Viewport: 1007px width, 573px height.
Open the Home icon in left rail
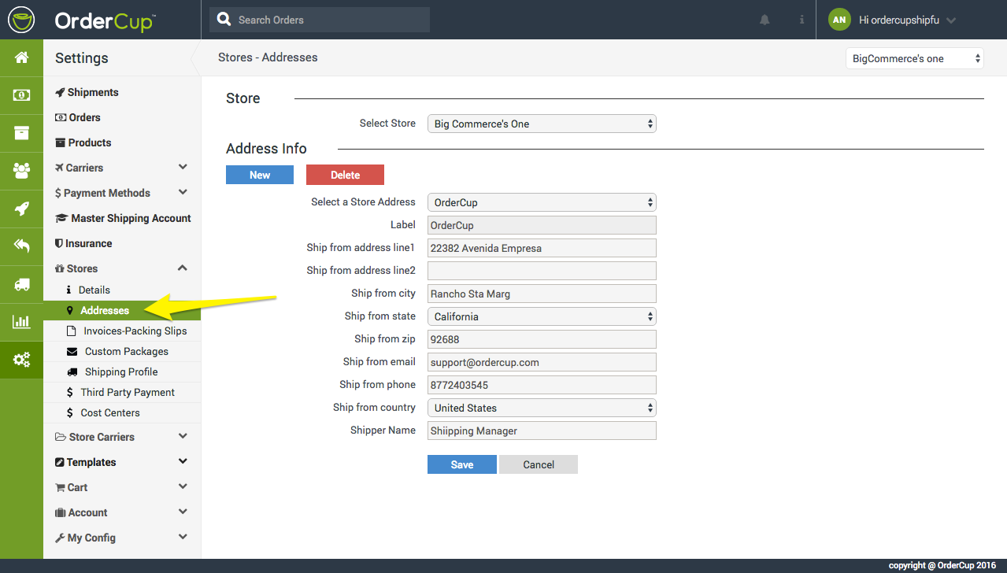pyautogui.click(x=21, y=57)
